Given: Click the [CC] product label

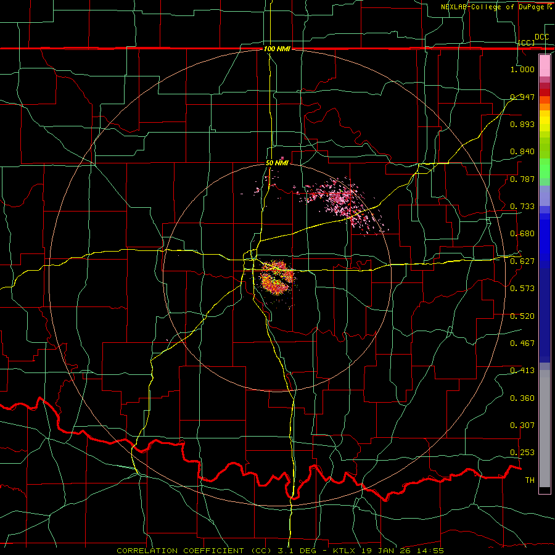Looking at the screenshot, I should coord(527,43).
